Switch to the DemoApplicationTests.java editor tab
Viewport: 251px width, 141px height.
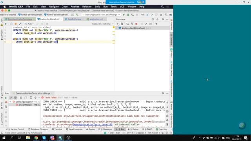[20, 19]
